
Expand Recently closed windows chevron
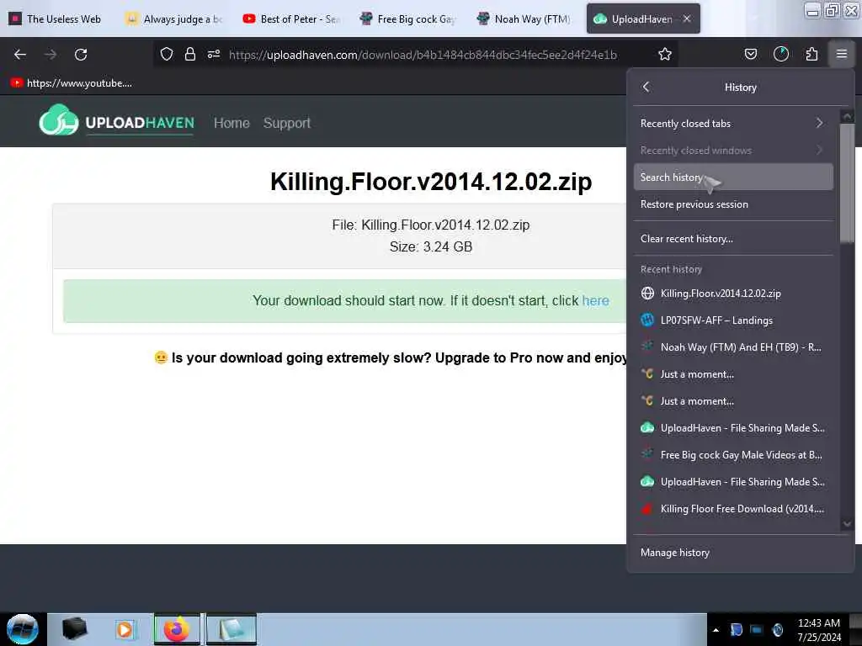[819, 150]
